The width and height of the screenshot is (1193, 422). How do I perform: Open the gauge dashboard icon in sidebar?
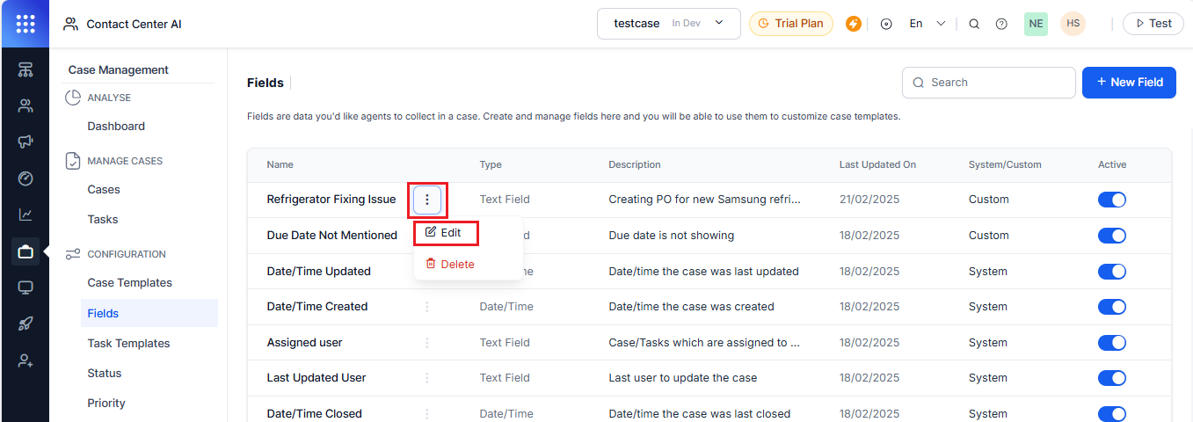pos(25,178)
